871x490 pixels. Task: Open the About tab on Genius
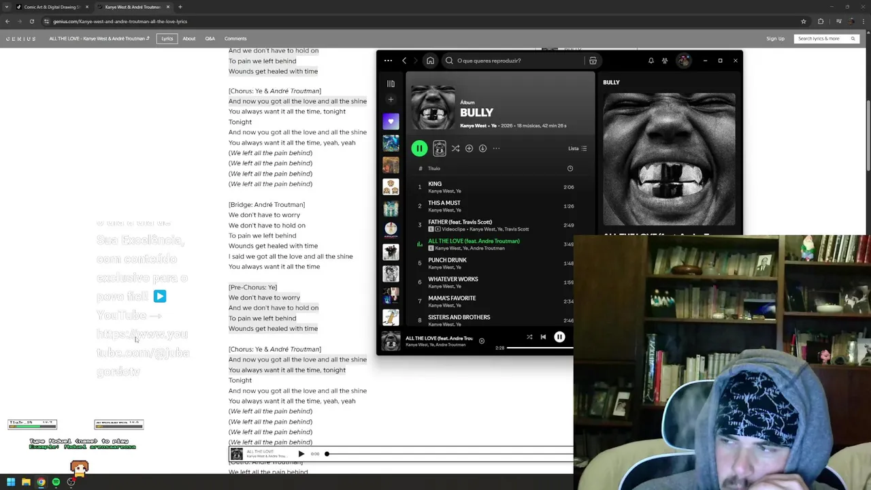[x=188, y=39]
